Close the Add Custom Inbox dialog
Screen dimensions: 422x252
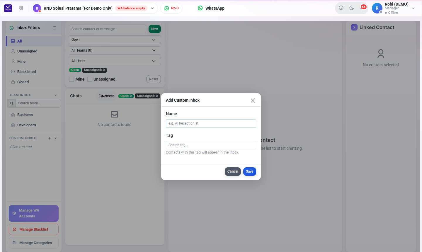click(253, 101)
